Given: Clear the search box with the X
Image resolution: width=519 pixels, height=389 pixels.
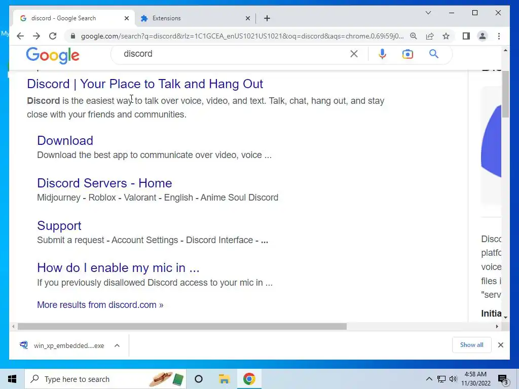Looking at the screenshot, I should click(354, 54).
